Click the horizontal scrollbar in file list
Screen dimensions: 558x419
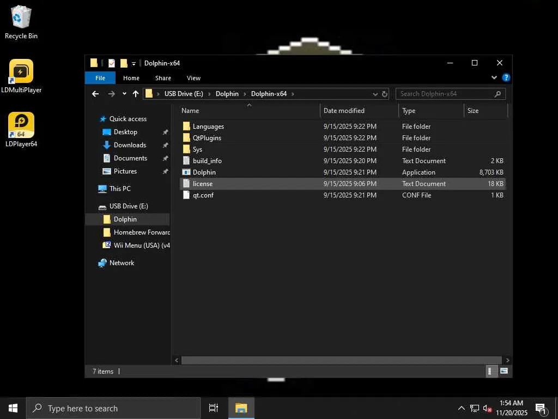click(341, 360)
